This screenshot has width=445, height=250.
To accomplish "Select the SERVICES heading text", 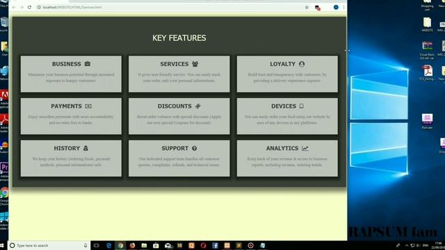I will click(x=175, y=64).
